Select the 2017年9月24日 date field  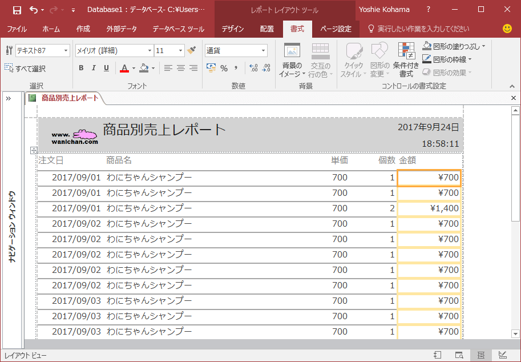429,127
